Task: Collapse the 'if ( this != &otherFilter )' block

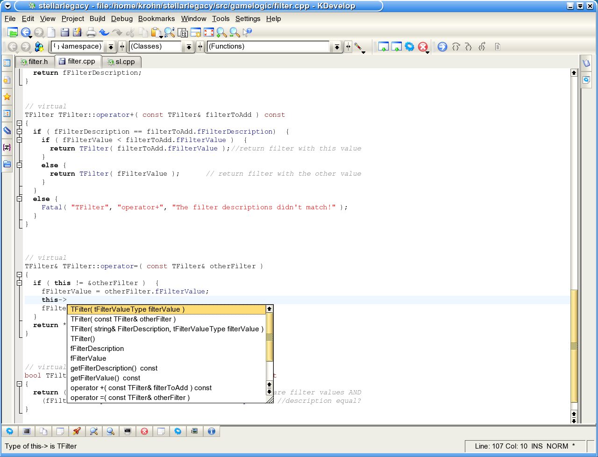Action: 20,283
